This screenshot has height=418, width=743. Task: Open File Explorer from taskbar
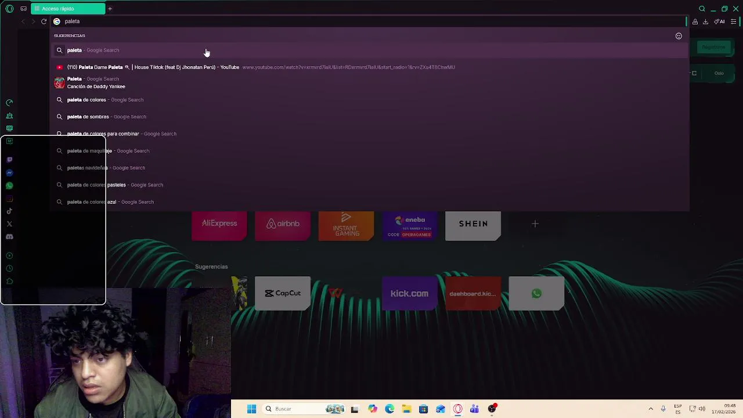pyautogui.click(x=406, y=409)
